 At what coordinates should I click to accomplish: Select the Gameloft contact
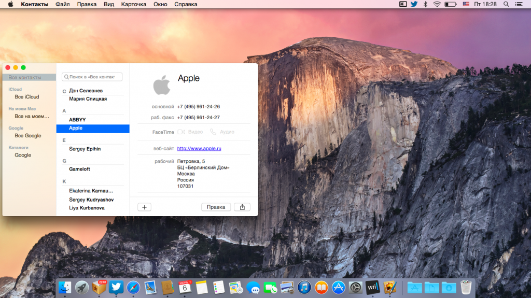79,169
